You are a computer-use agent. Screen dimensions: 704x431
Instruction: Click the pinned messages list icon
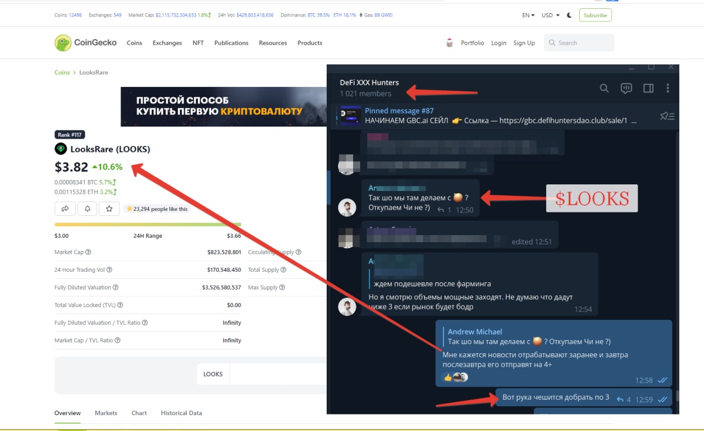(667, 116)
